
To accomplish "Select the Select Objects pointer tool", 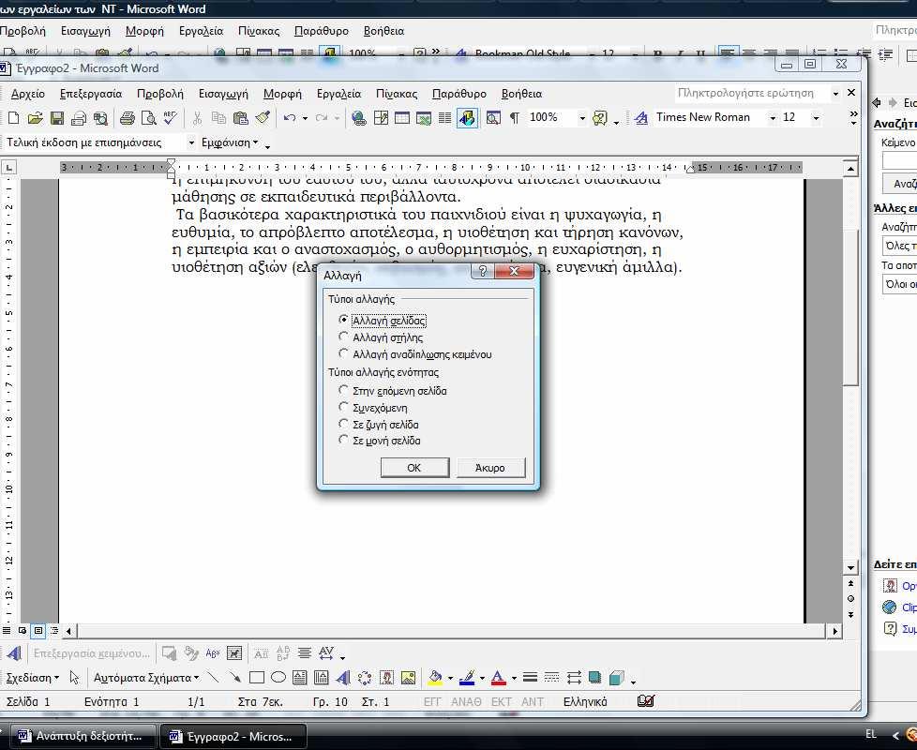I will point(74,678).
